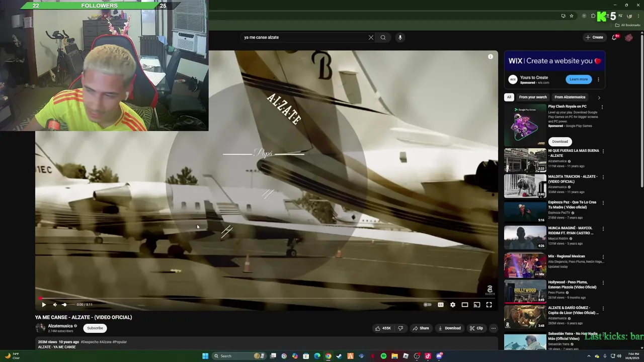Open options for Espinoza Paz video
This screenshot has height=362, width=644.
point(603,203)
